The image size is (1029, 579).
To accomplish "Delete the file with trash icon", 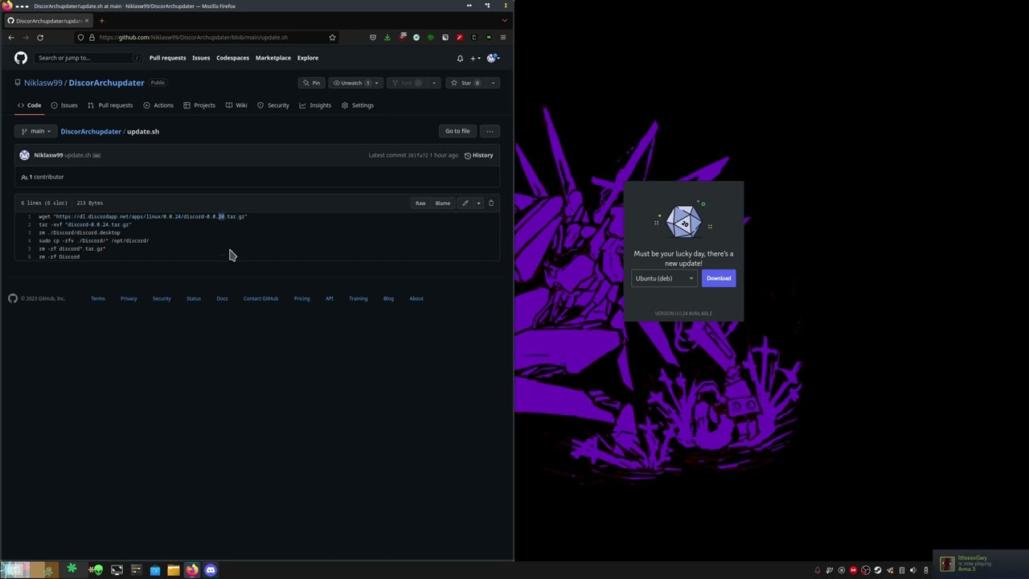I will pos(491,203).
